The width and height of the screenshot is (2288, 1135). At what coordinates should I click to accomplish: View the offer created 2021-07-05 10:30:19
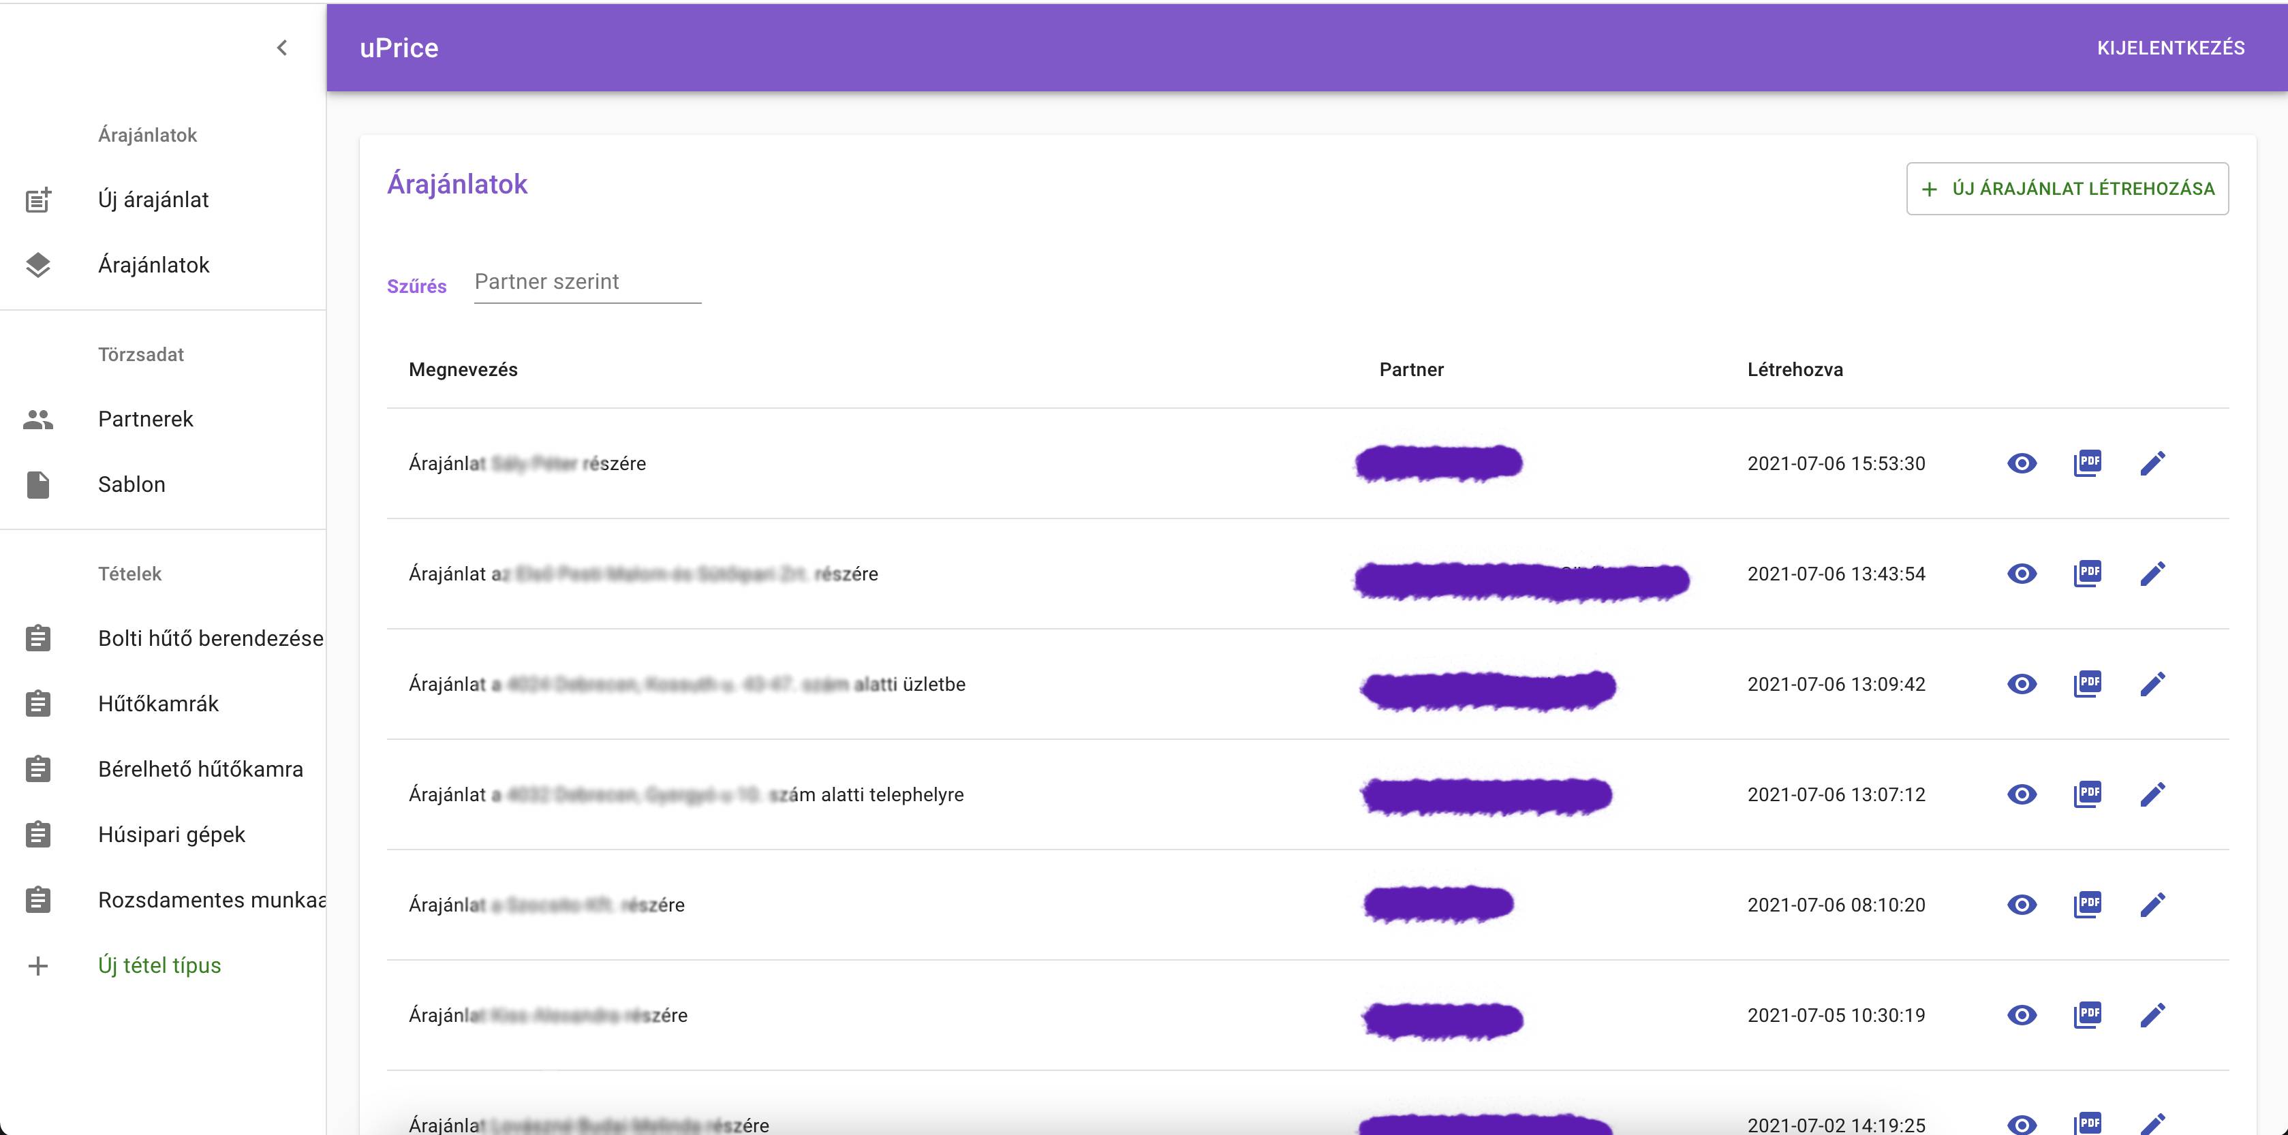(x=2022, y=1015)
